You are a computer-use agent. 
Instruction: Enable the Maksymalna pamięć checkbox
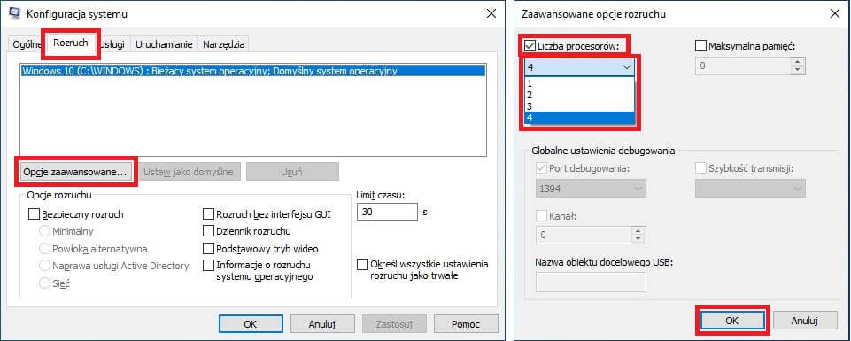(701, 46)
